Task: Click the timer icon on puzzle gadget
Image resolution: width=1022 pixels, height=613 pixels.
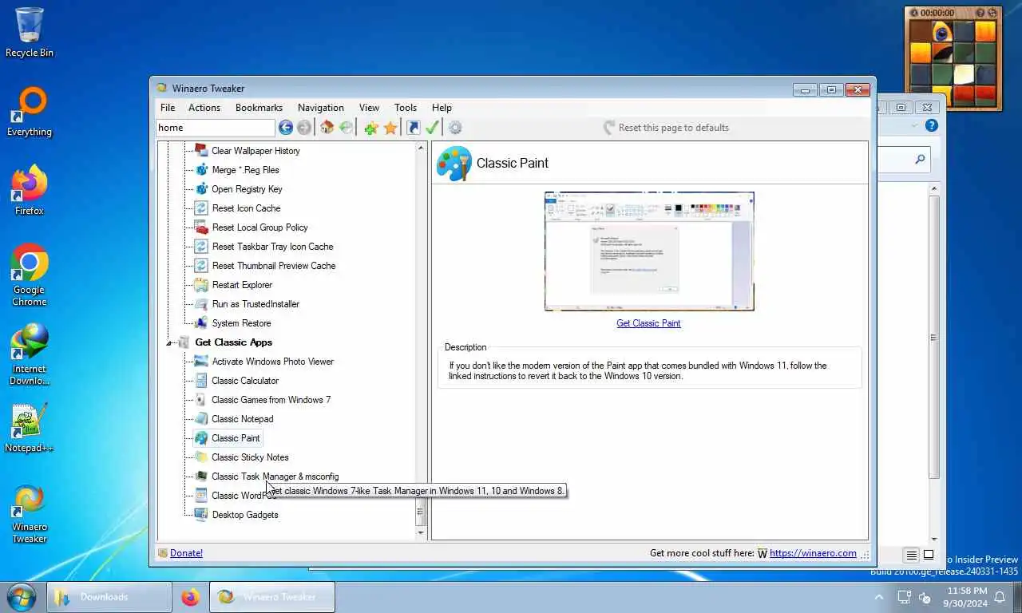Action: pyautogui.click(x=915, y=13)
